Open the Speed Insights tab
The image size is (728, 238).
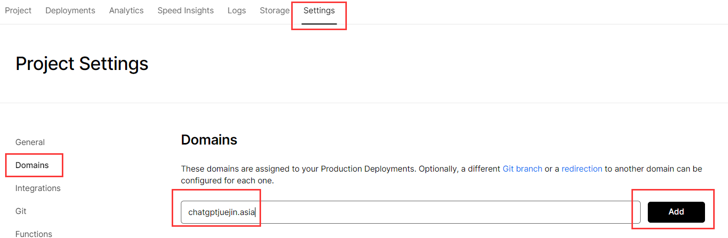pos(185,10)
